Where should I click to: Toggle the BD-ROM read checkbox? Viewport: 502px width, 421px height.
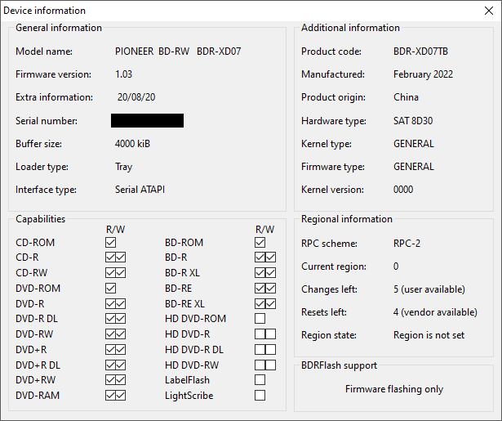(x=260, y=243)
